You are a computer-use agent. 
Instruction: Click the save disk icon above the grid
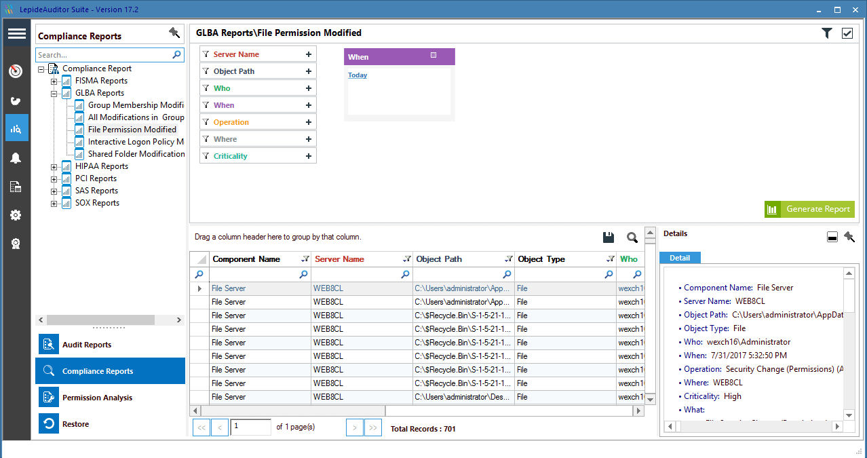[609, 237]
